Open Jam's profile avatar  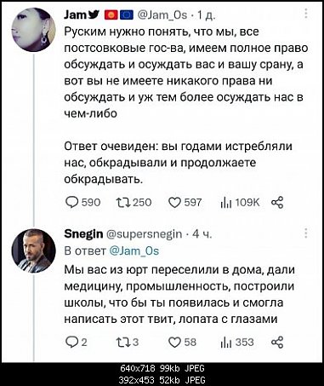point(33,30)
